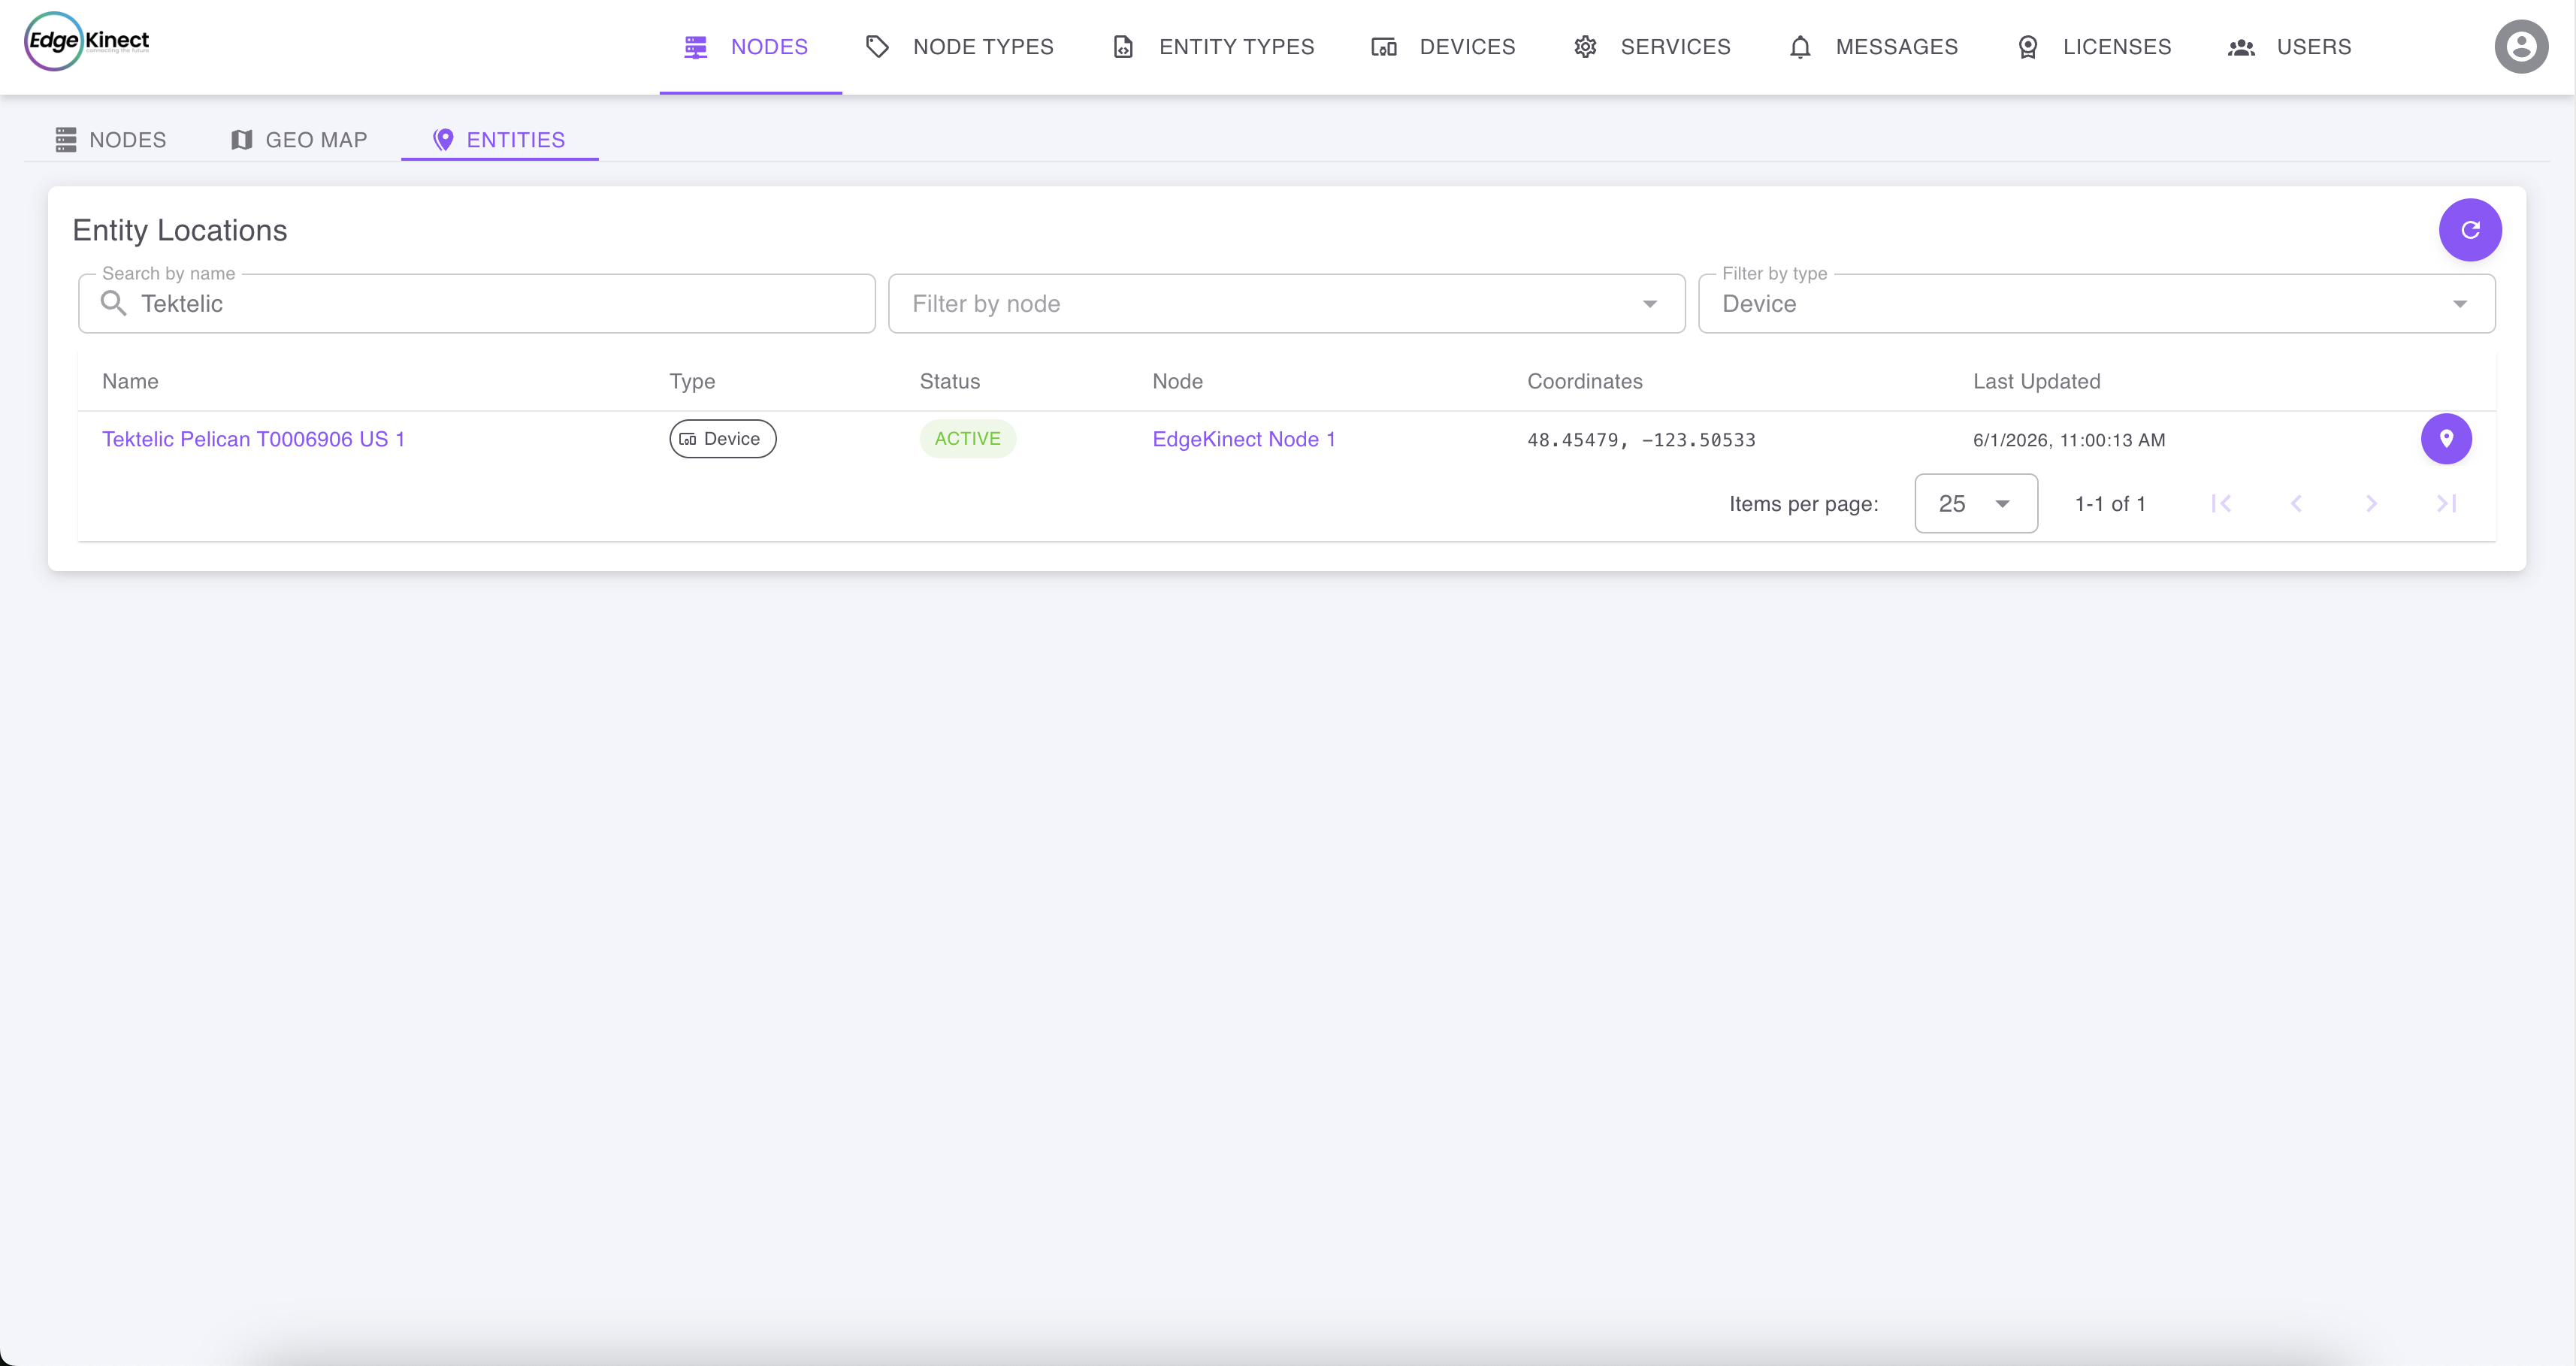Click the Type column header
This screenshot has height=1366, width=2576.
click(x=692, y=381)
